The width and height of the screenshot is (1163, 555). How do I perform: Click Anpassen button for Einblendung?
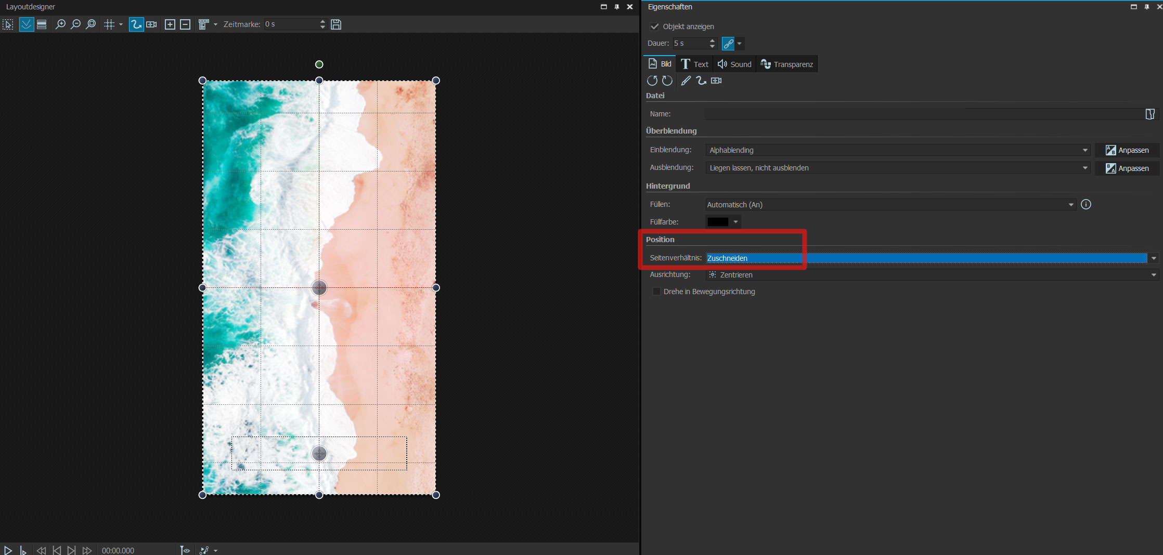click(x=1127, y=150)
